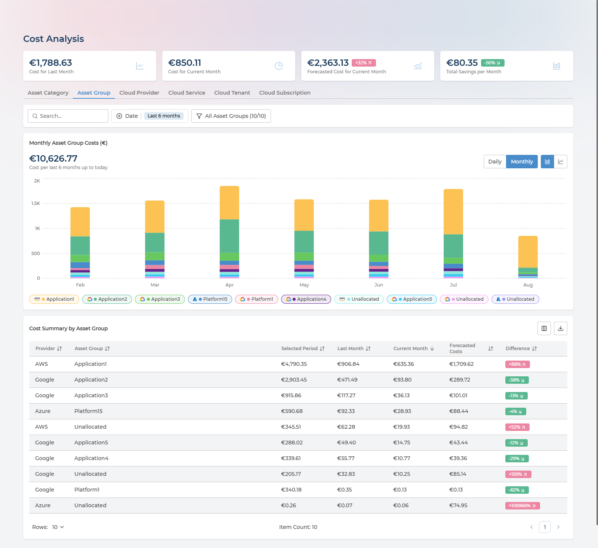Select the Asset Group tab
The image size is (598, 548).
tap(94, 93)
